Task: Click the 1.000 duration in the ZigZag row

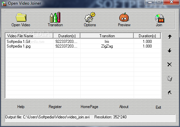Action: coord(147,46)
